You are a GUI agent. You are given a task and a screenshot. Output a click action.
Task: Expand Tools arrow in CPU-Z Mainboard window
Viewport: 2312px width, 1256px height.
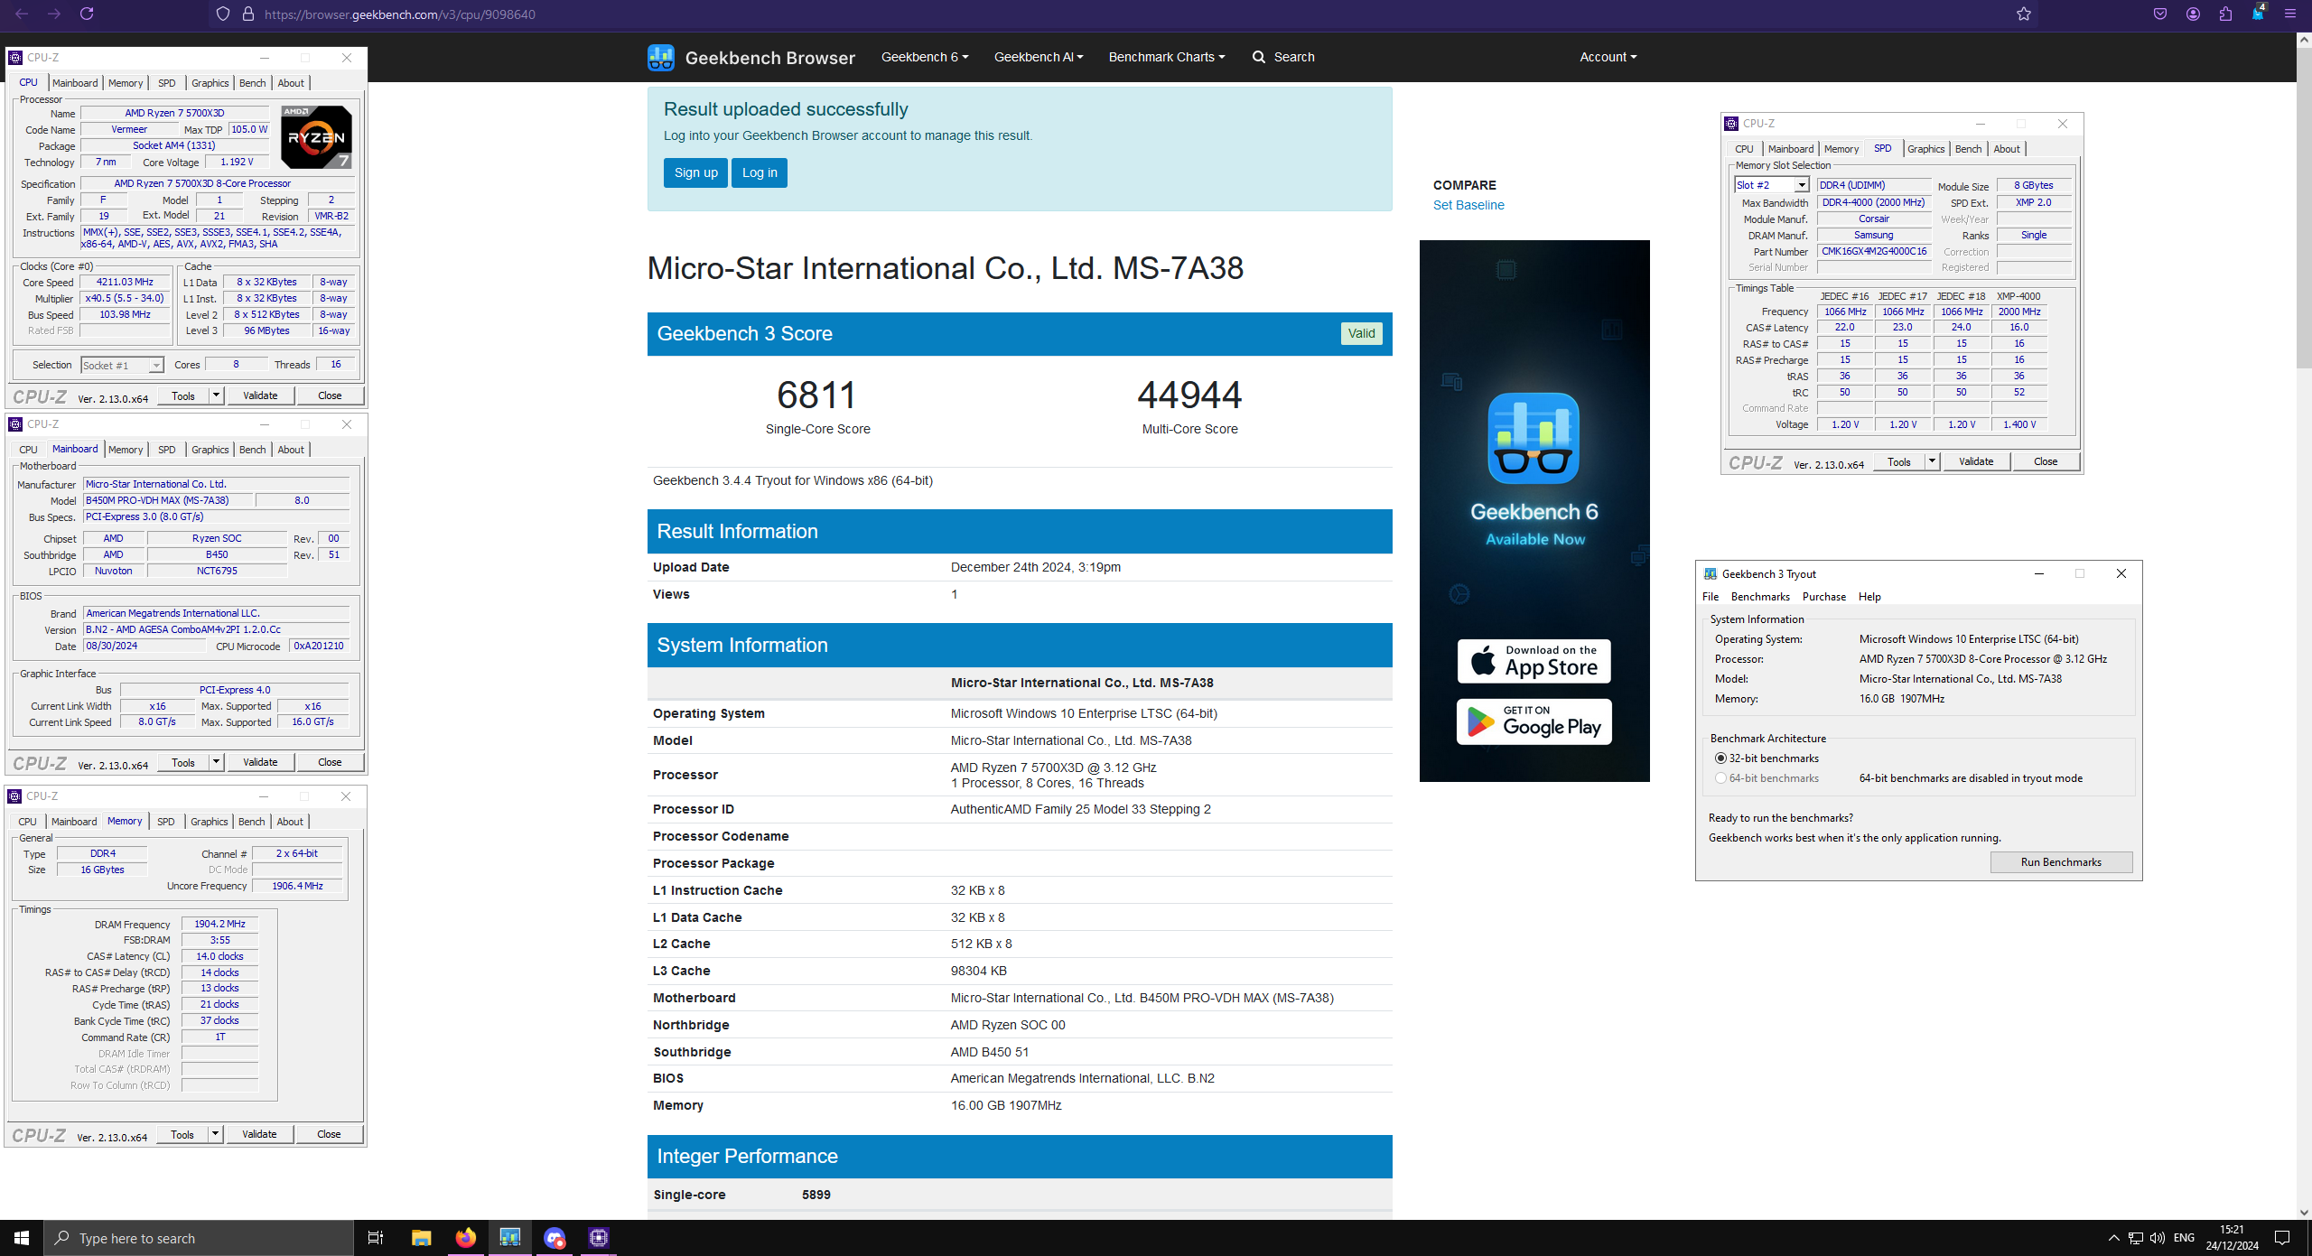click(x=216, y=762)
